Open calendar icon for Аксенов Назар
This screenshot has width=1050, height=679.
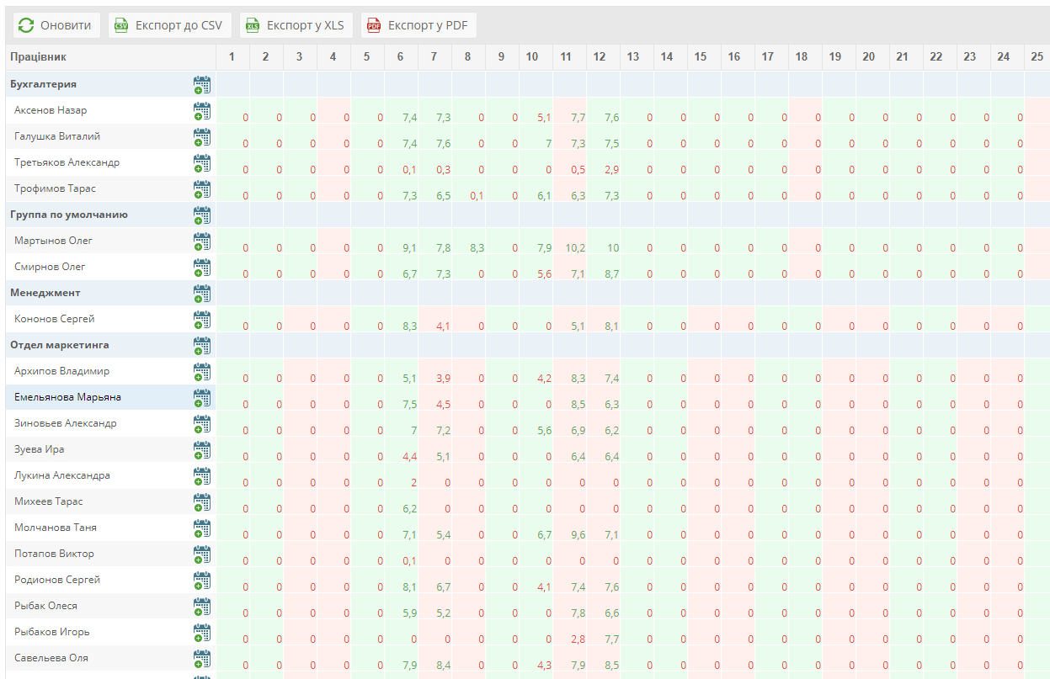click(x=202, y=111)
